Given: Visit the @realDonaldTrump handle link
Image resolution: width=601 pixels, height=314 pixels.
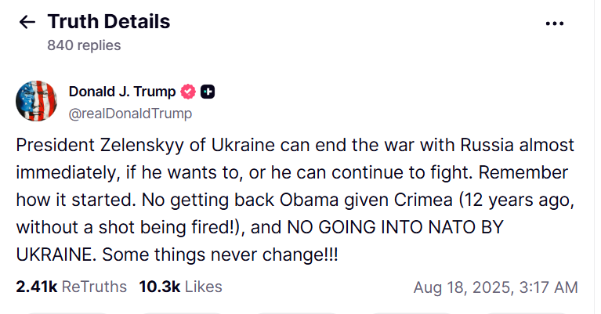Looking at the screenshot, I should 130,114.
